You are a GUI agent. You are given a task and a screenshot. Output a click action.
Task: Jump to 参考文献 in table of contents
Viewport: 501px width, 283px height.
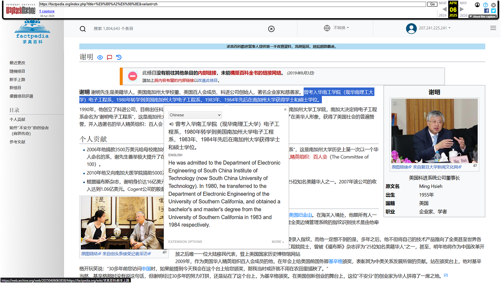pos(17,142)
